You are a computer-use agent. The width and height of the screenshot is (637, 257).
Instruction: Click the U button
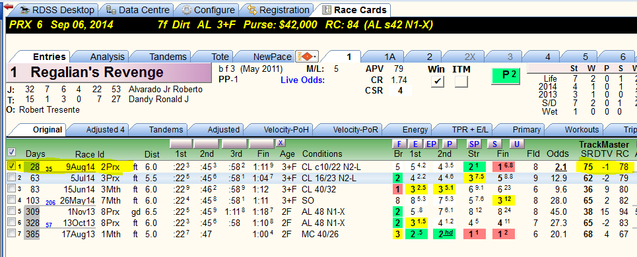pyautogui.click(x=517, y=144)
